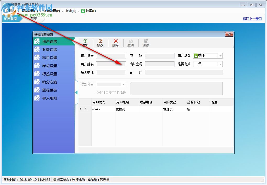This screenshot has width=267, height=185.
Task: Click the 系统时间 status bar entry
Action: 27,180
